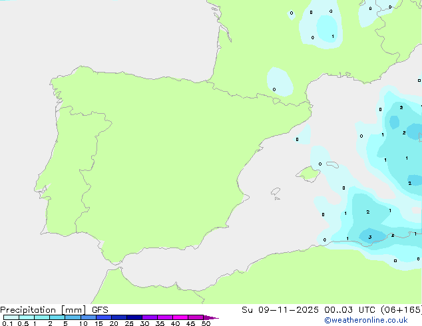Select the 1–2 mm legend swatch
Image resolution: width=422 pixels, height=326 pixels.
pos(42,317)
